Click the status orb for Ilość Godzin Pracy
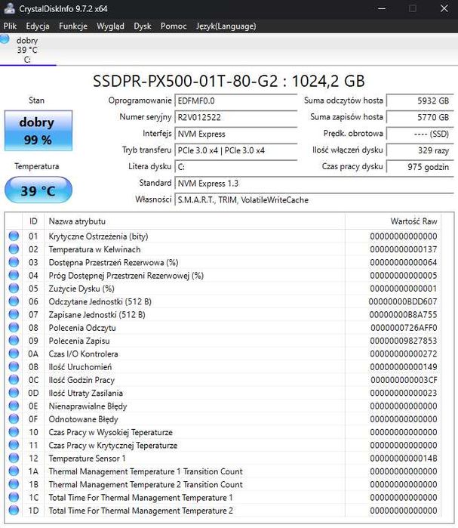The height and width of the screenshot is (528, 458). [14, 380]
